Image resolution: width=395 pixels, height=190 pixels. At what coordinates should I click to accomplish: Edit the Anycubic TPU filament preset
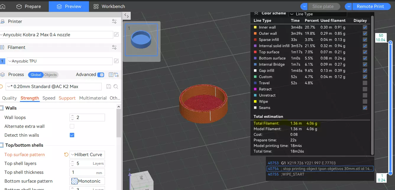click(x=116, y=61)
